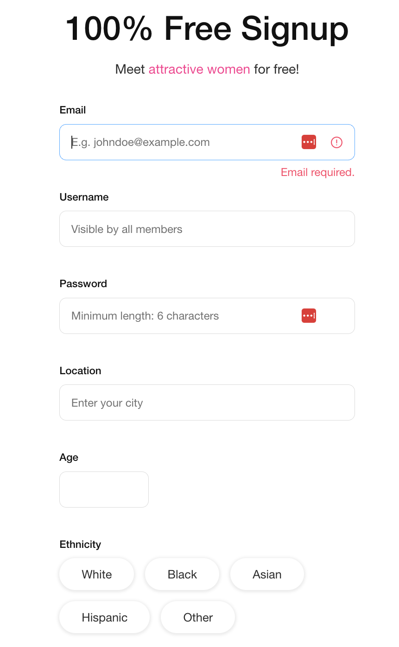399x647 pixels.
Task: Select White as your ethnicity
Action: pos(96,574)
